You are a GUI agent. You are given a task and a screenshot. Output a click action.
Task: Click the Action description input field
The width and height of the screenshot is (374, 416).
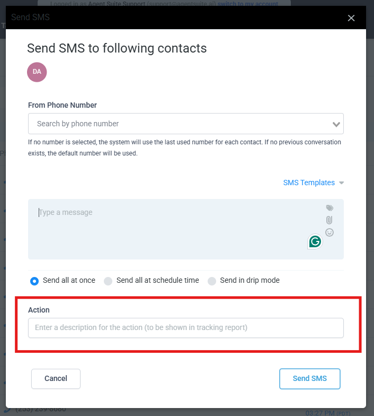pyautogui.click(x=185, y=328)
